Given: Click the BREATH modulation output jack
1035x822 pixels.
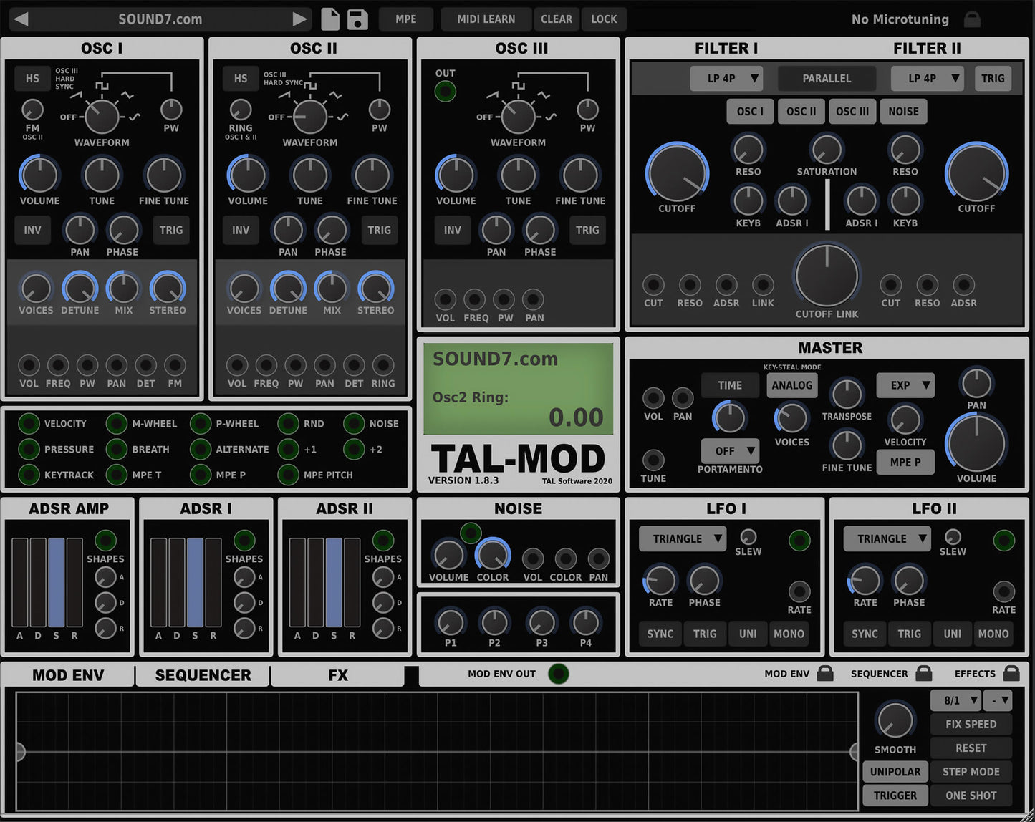Looking at the screenshot, I should [x=116, y=449].
